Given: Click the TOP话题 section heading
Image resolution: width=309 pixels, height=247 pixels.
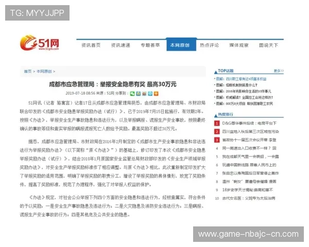Looking at the screenshot, I should pos(226,70).
